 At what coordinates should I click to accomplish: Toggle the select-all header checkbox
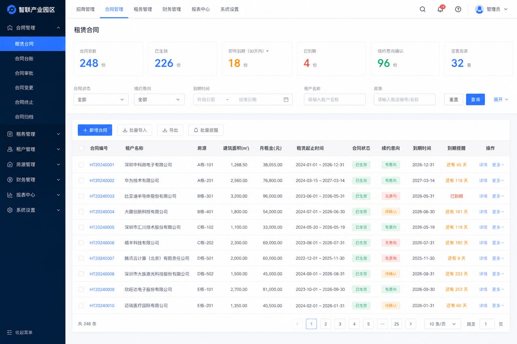(81, 148)
